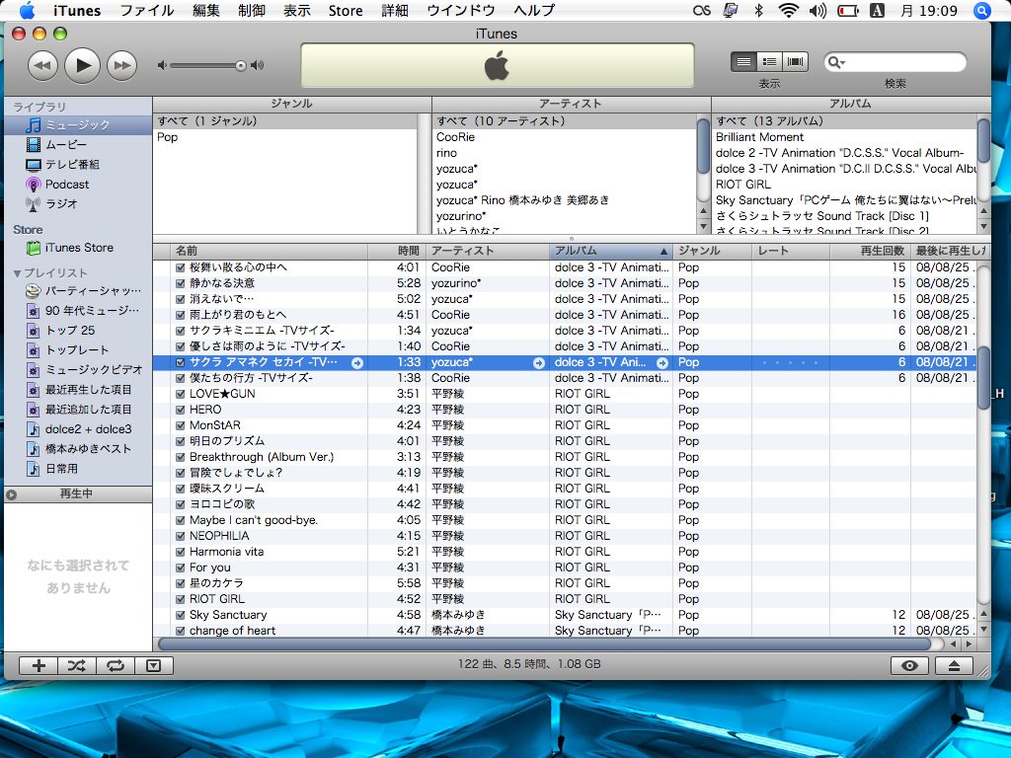This screenshot has height=758, width=1011.
Task: Select 最近再生した項目 smart playlist
Action: [x=77, y=389]
